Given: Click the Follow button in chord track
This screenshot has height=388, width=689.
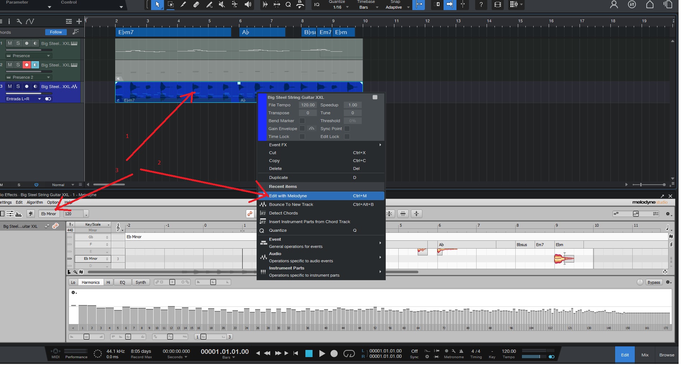Looking at the screenshot, I should 56,32.
